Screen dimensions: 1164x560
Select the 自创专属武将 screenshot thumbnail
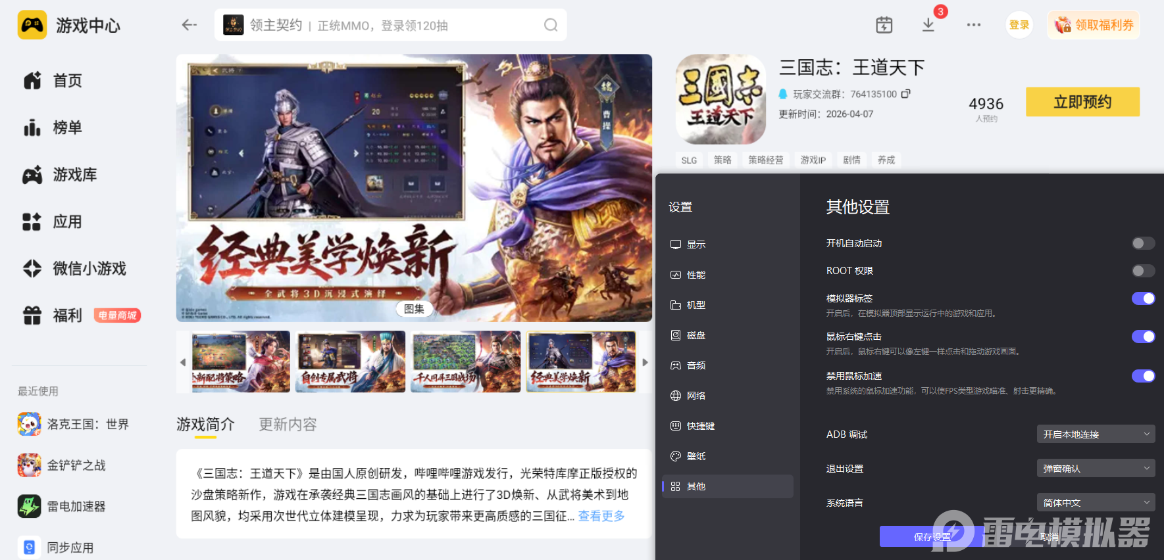[350, 362]
